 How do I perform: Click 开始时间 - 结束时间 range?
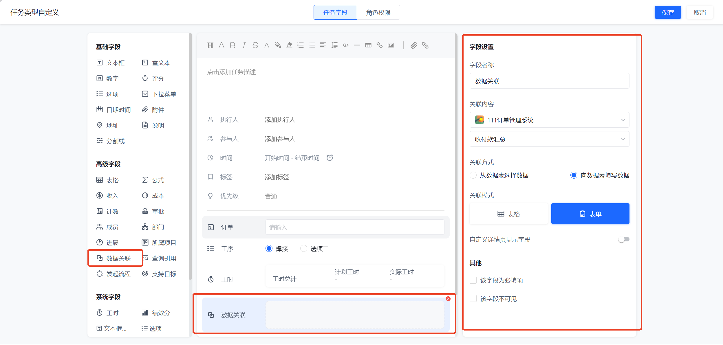[x=292, y=158]
